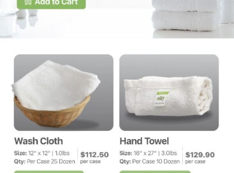Viewport: 234px width, 173px height.
Task: Select the Wash Cloth product title
Action: click(39, 141)
